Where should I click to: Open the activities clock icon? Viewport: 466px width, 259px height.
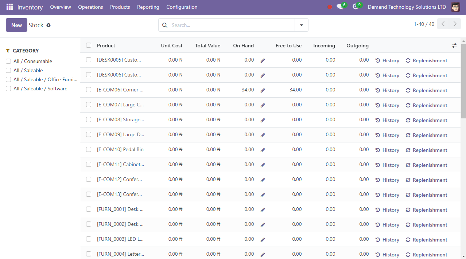tap(356, 7)
